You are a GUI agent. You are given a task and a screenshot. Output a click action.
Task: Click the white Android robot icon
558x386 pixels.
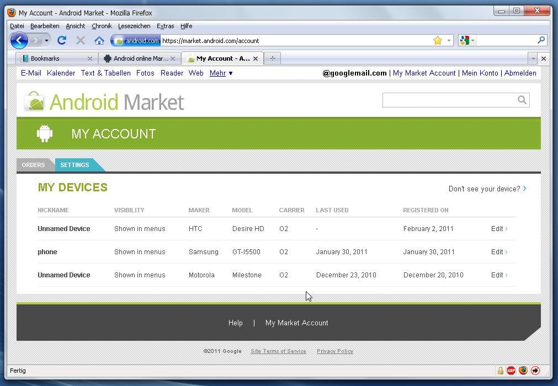coord(45,133)
